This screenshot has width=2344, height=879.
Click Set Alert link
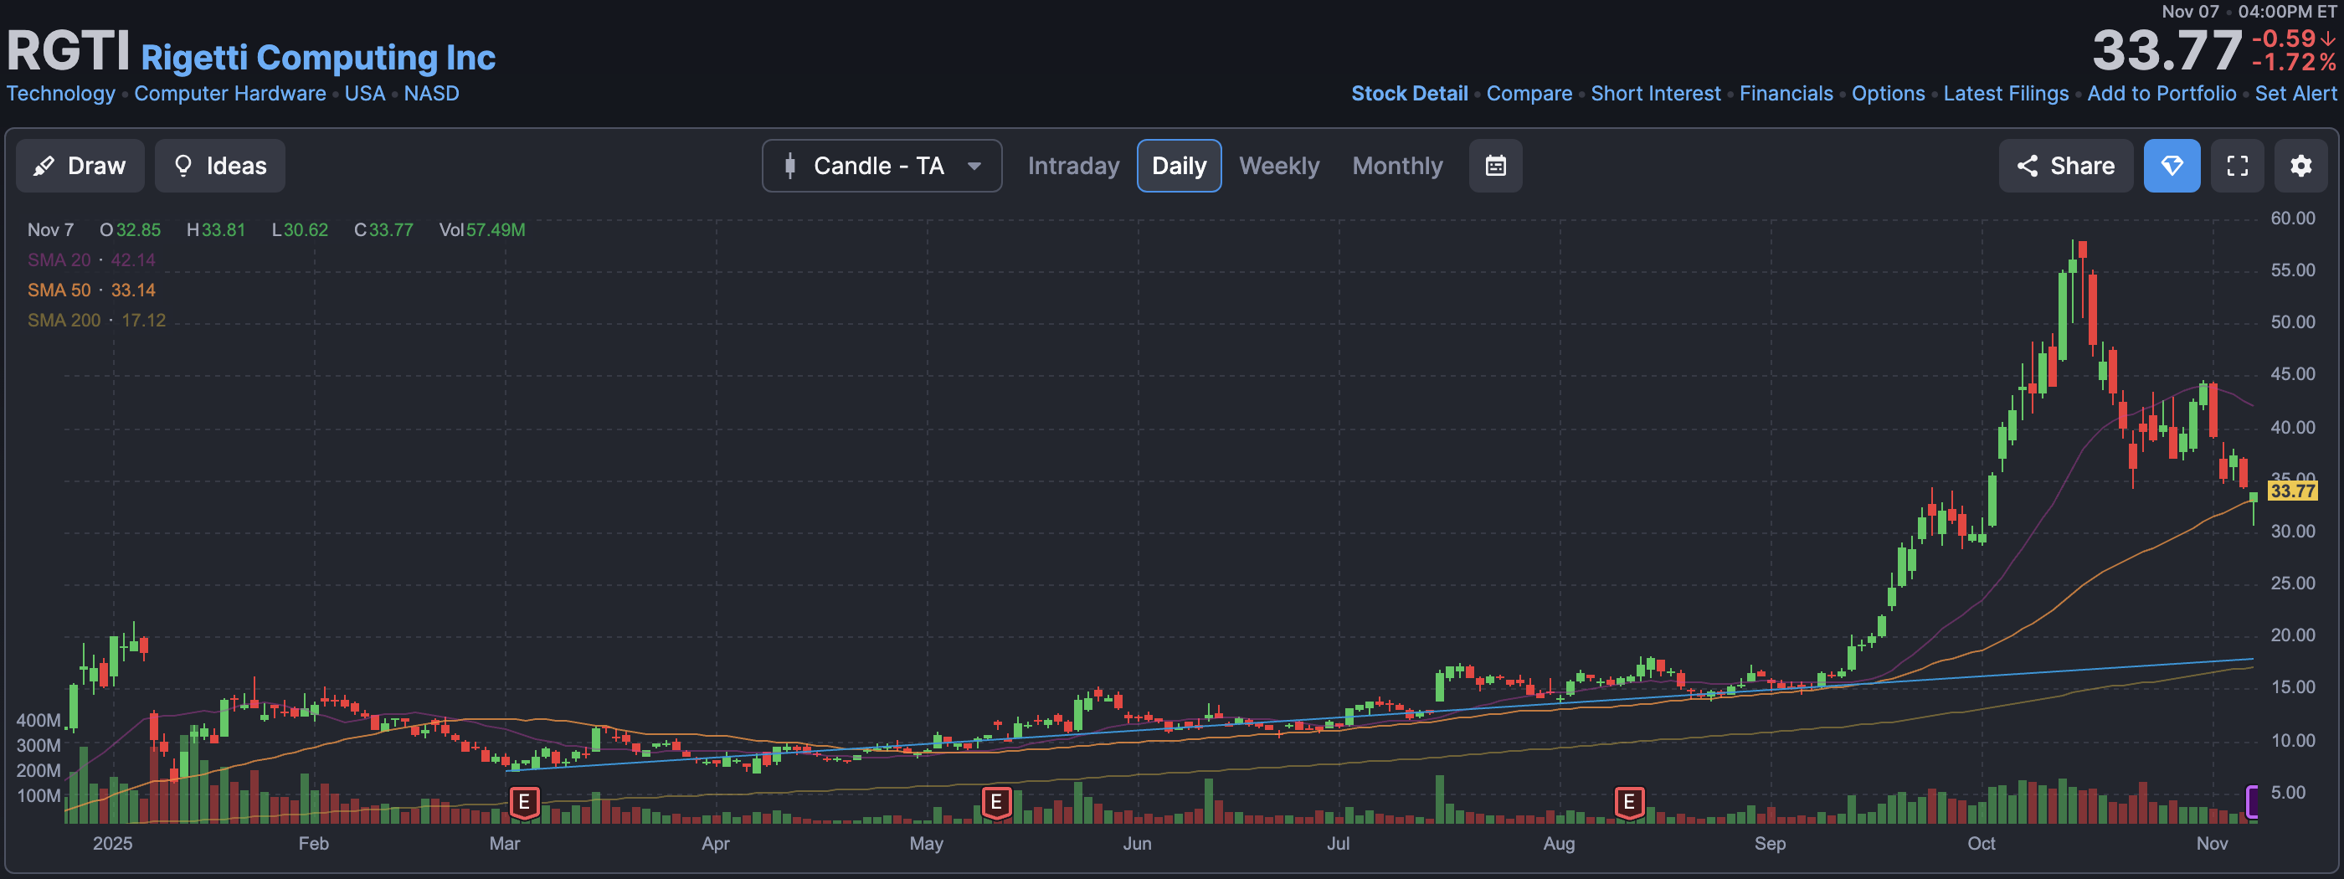2295,94
